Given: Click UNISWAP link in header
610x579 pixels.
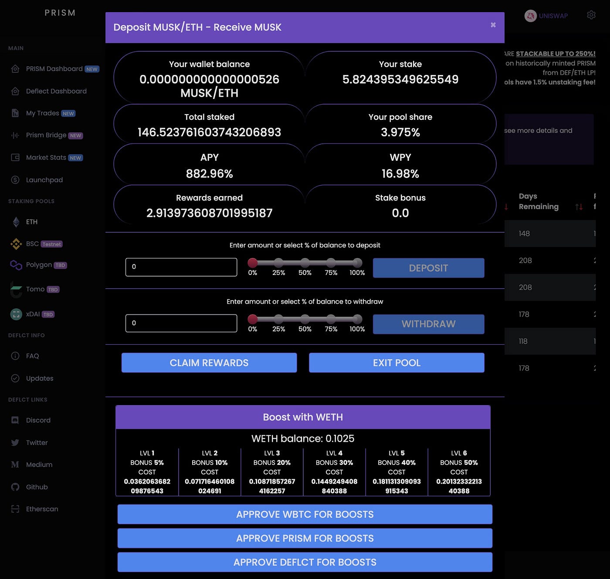Looking at the screenshot, I should click(553, 16).
